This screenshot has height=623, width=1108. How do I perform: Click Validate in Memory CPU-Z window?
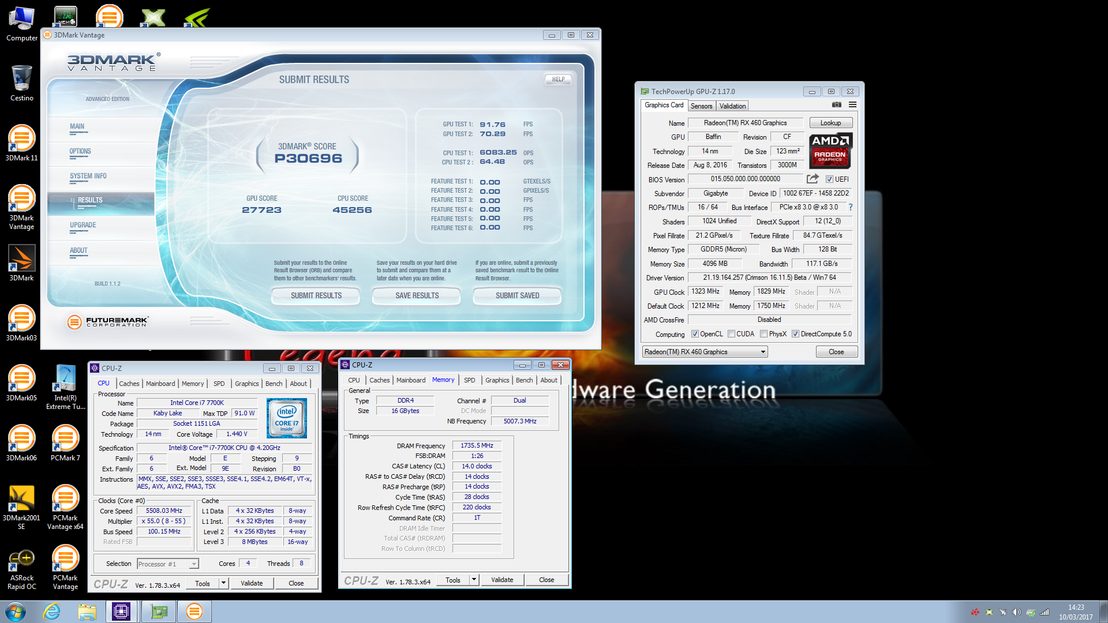click(x=502, y=580)
